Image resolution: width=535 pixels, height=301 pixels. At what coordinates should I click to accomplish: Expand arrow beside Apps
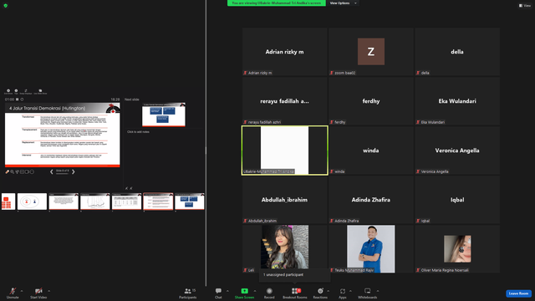point(350,291)
